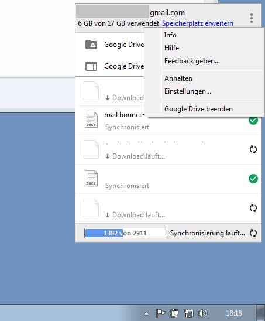Click the taskbar Action Center flag icon
The width and height of the screenshot is (265, 321).
[160, 313]
